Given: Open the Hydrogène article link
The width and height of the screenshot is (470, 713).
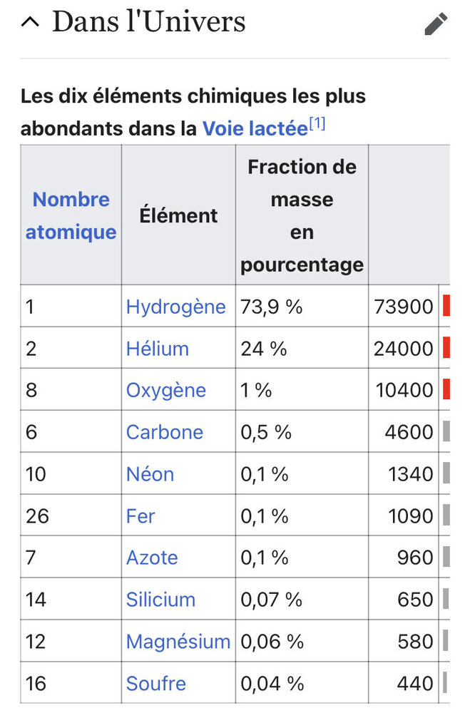Looking at the screenshot, I should tap(175, 307).
